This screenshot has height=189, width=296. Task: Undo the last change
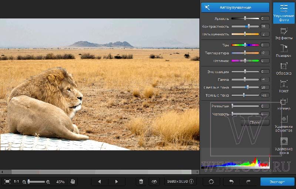click(231, 182)
